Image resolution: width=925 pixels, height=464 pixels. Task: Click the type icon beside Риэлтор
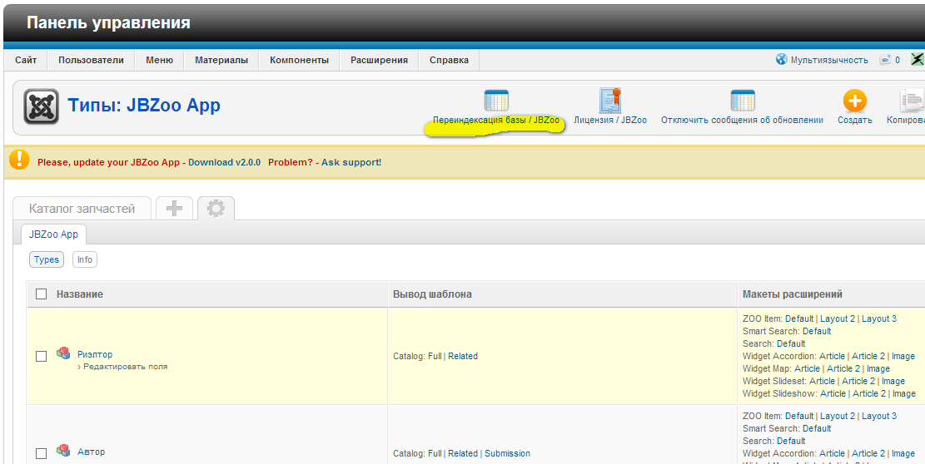(63, 353)
